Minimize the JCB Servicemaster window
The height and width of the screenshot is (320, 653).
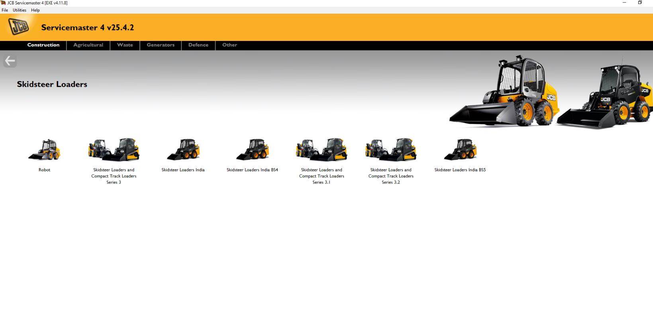[624, 2]
